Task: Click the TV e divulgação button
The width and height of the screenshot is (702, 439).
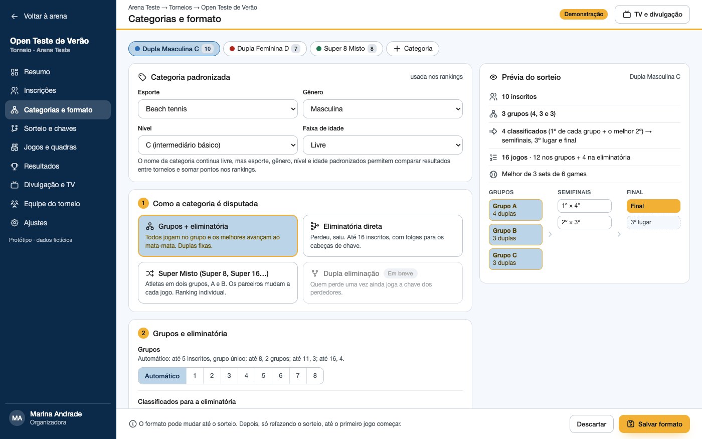Action: (x=652, y=15)
